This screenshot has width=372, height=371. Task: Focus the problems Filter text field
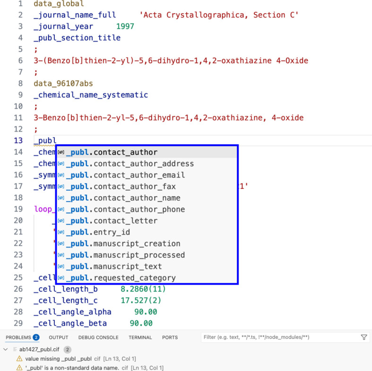[279, 337]
